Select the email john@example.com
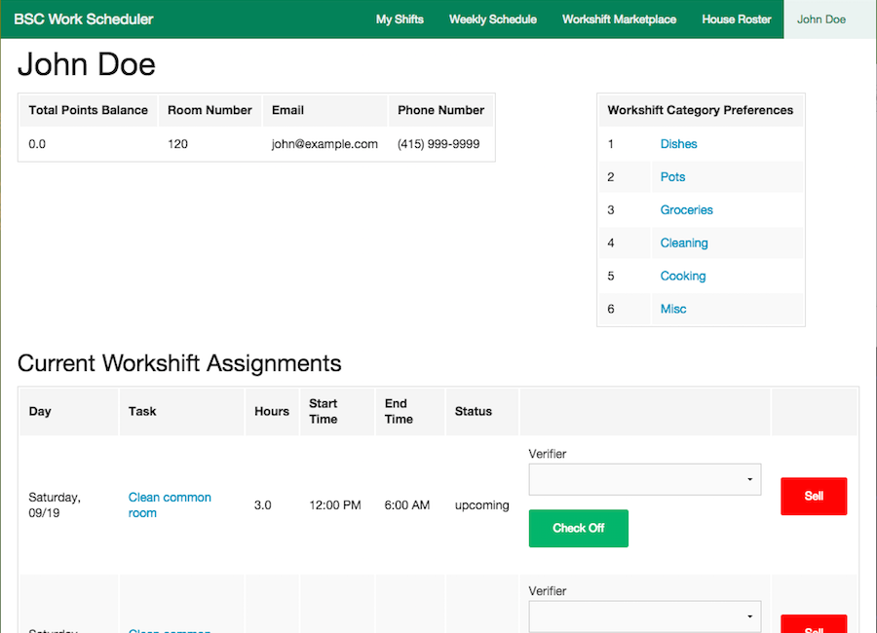Image resolution: width=877 pixels, height=633 pixels. tap(324, 144)
